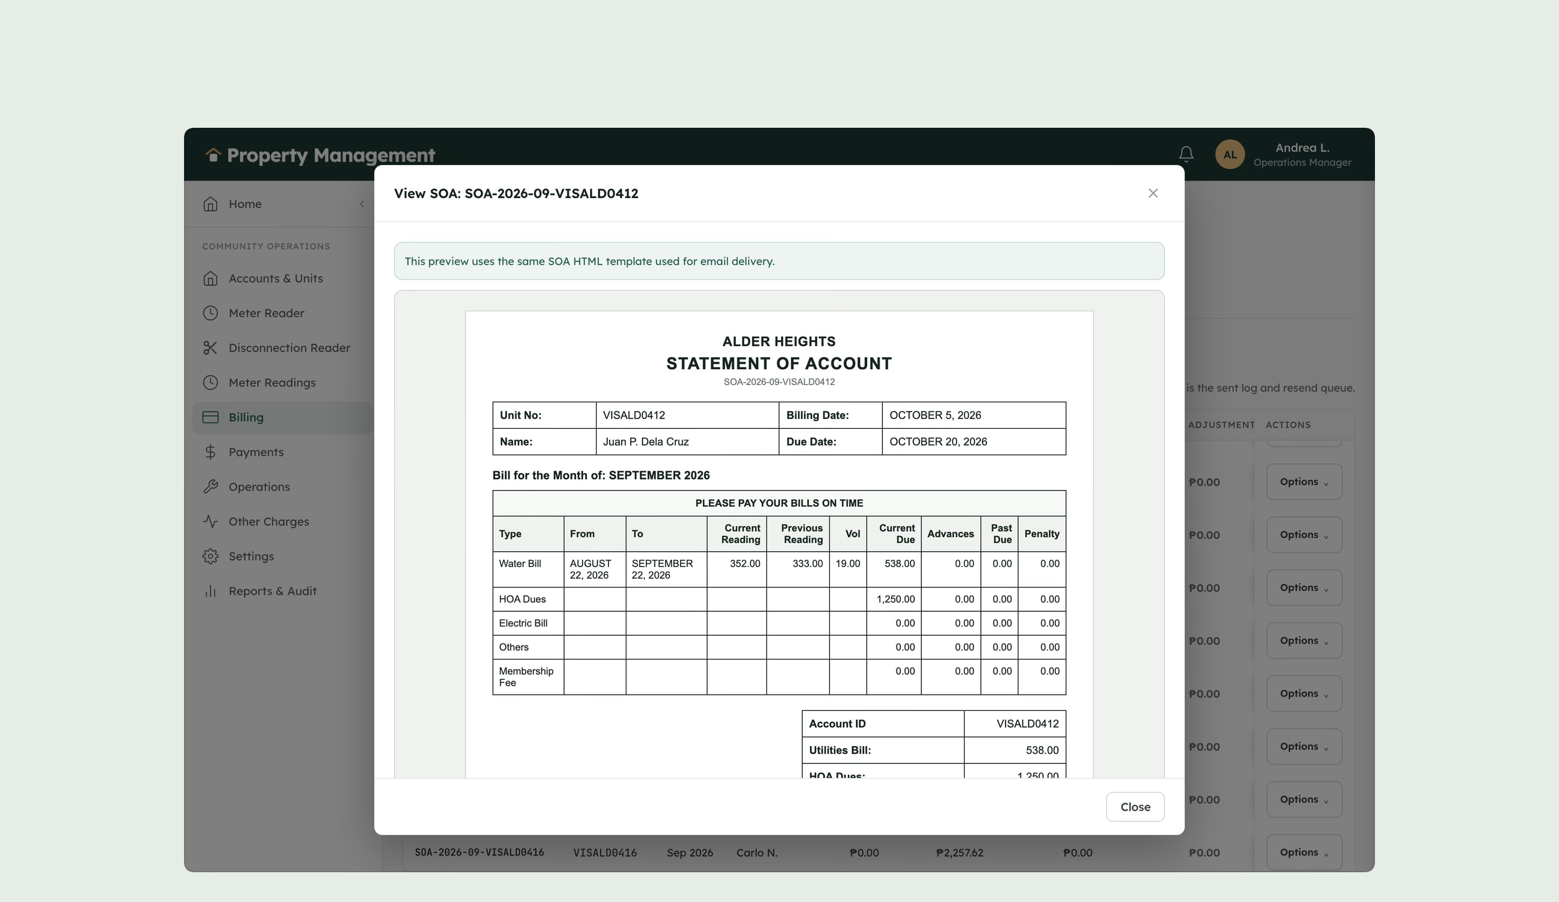
Task: Click the Home sidebar icon
Action: tap(211, 204)
